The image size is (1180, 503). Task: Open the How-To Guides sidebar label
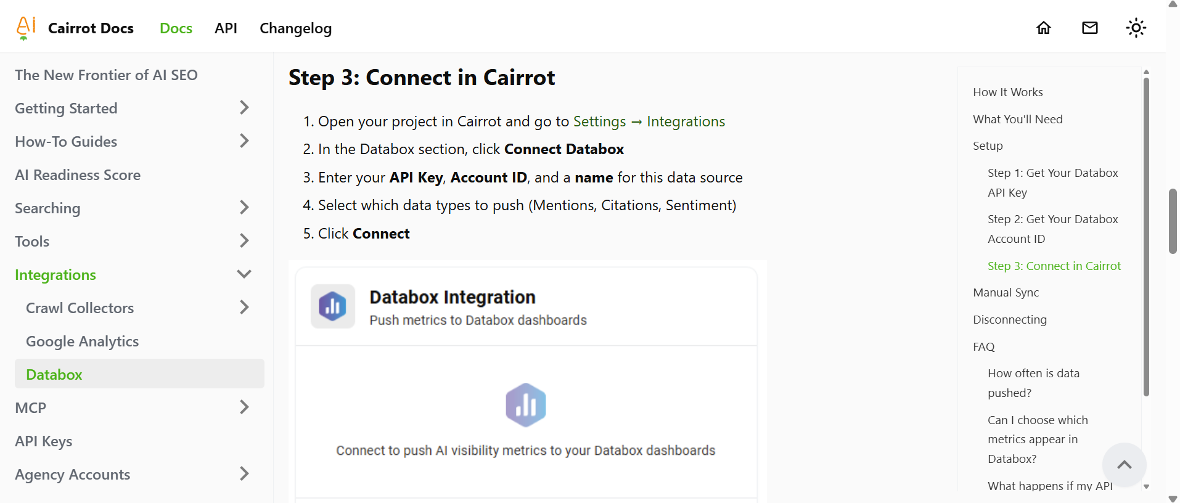(x=66, y=142)
